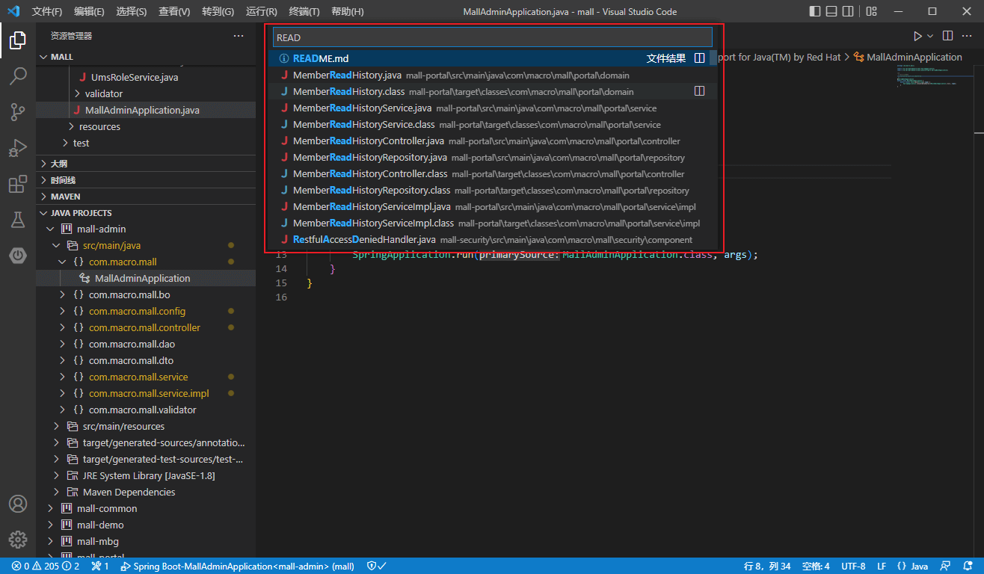Click Spring Boot-MallAdminApplication debug launcher status item
984x574 pixels.
237,566
